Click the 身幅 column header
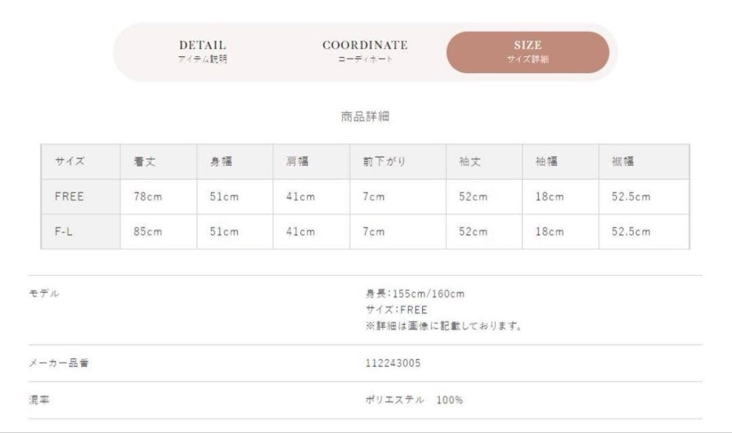The image size is (732, 433). click(x=222, y=162)
